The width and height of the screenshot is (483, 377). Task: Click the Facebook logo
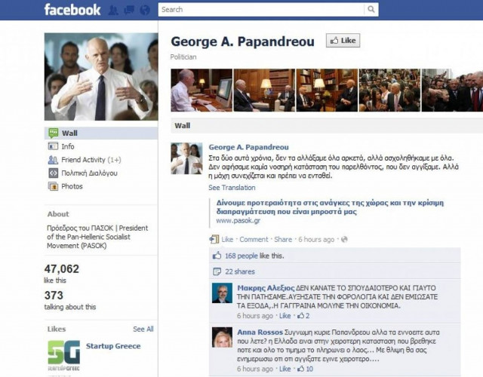coord(72,10)
